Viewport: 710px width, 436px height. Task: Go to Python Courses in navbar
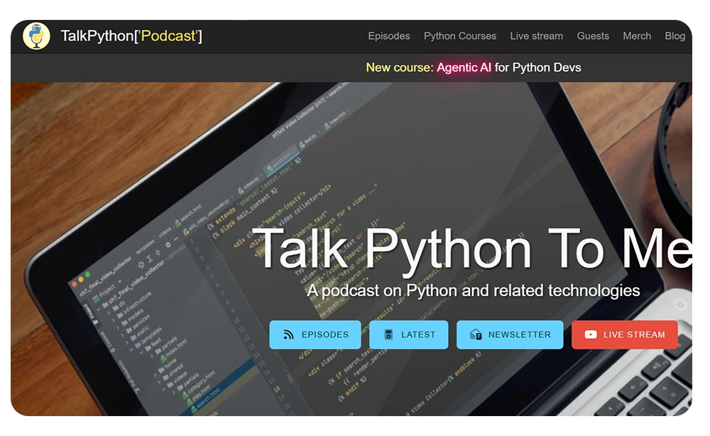click(x=460, y=36)
